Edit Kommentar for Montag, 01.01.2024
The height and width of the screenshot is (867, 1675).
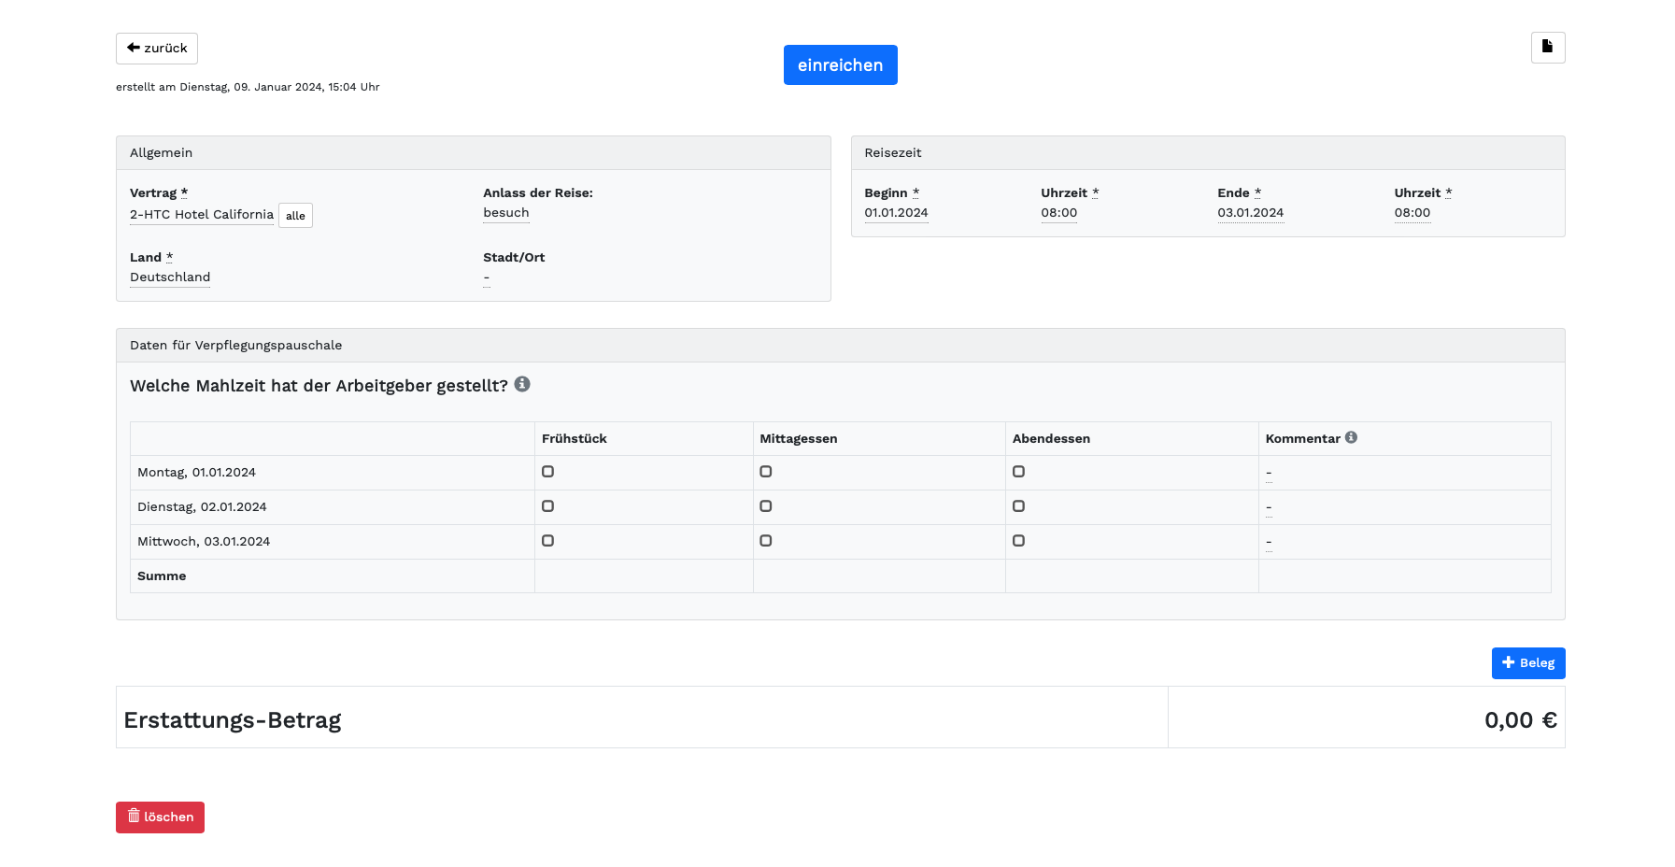pos(1269,473)
